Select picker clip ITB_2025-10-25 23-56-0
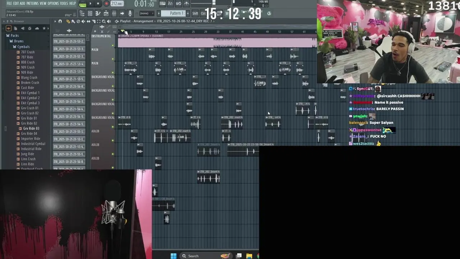 pyautogui.click(x=69, y=162)
